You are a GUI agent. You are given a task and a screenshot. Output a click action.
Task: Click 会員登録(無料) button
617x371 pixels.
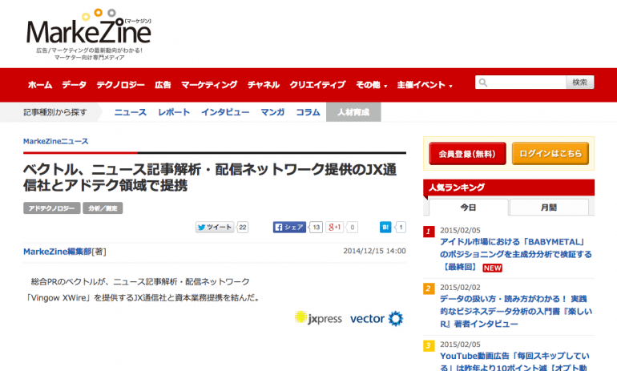467,154
